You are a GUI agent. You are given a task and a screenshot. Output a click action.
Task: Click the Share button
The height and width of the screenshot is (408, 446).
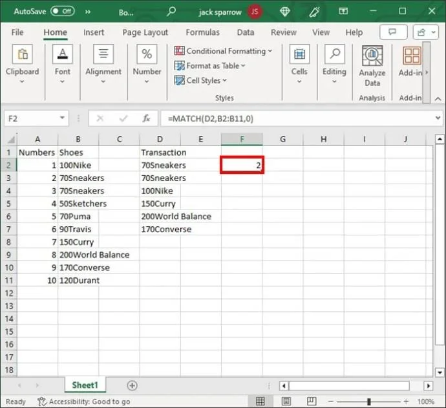425,32
